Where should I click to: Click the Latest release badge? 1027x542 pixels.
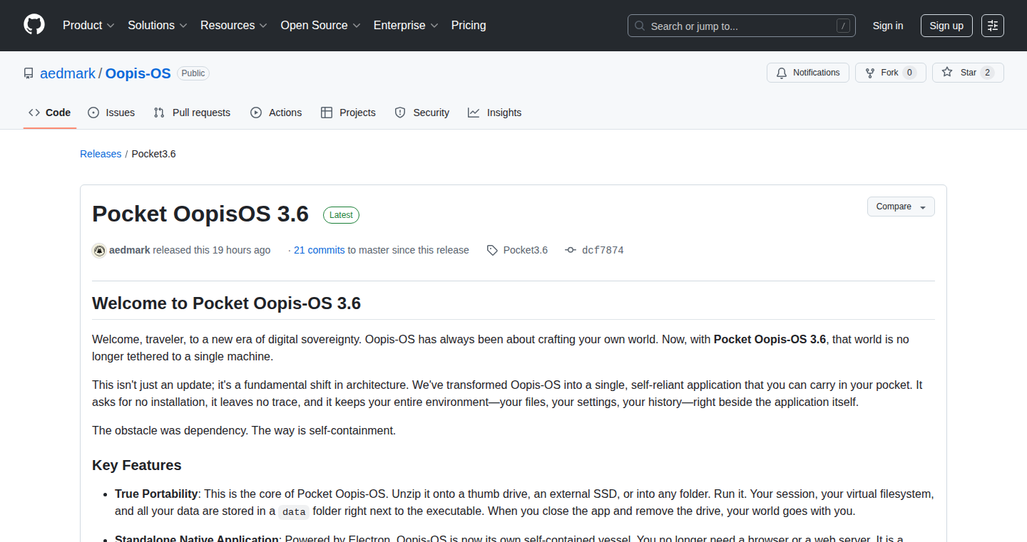coord(341,215)
